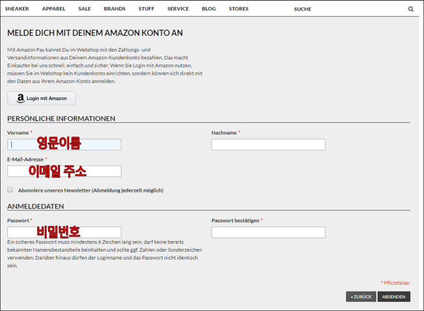Focus the Passwort bestätigen field

tap(269, 232)
